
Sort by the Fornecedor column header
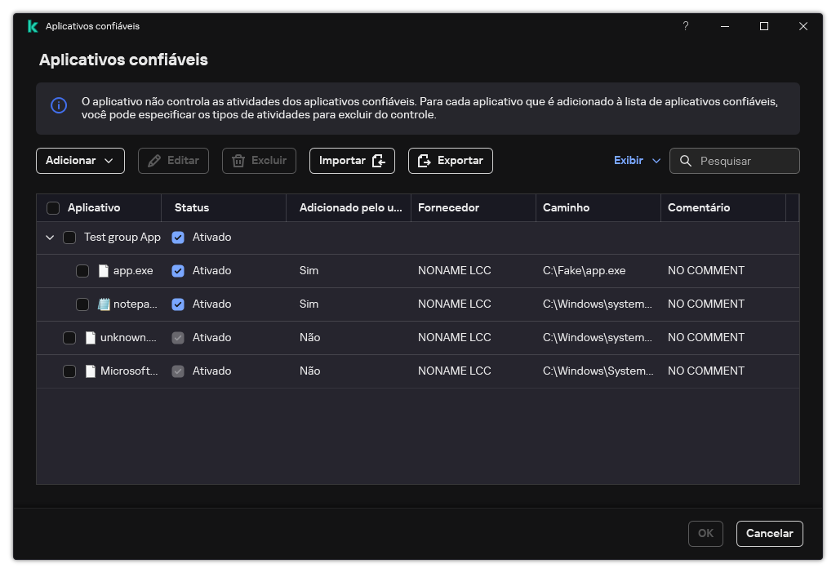click(449, 207)
